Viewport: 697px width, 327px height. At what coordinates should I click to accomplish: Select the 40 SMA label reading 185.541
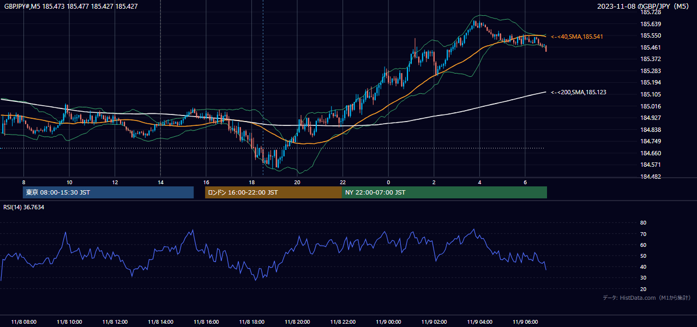coord(577,37)
